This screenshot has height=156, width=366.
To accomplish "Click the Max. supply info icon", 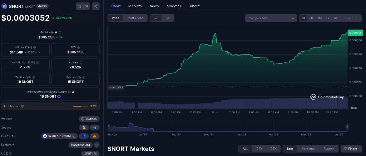I will pos(84,77).
